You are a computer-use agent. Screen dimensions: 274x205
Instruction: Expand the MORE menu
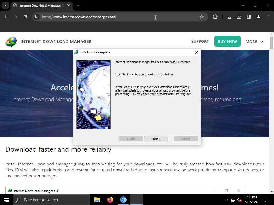(255, 42)
